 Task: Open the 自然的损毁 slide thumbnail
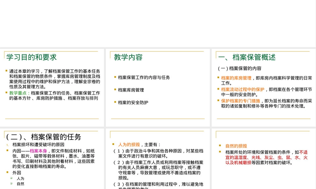(264, 159)
